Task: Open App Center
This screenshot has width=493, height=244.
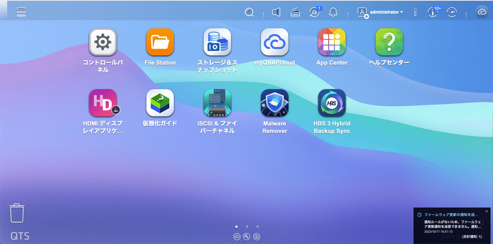Action: pyautogui.click(x=332, y=42)
